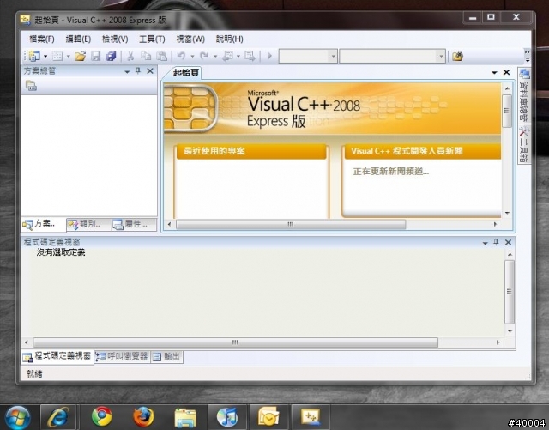Close the 起始頁 document
The height and width of the screenshot is (430, 549).
506,72
